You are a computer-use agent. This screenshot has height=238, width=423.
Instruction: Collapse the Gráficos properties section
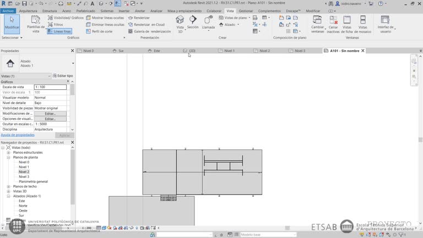(x=68, y=82)
